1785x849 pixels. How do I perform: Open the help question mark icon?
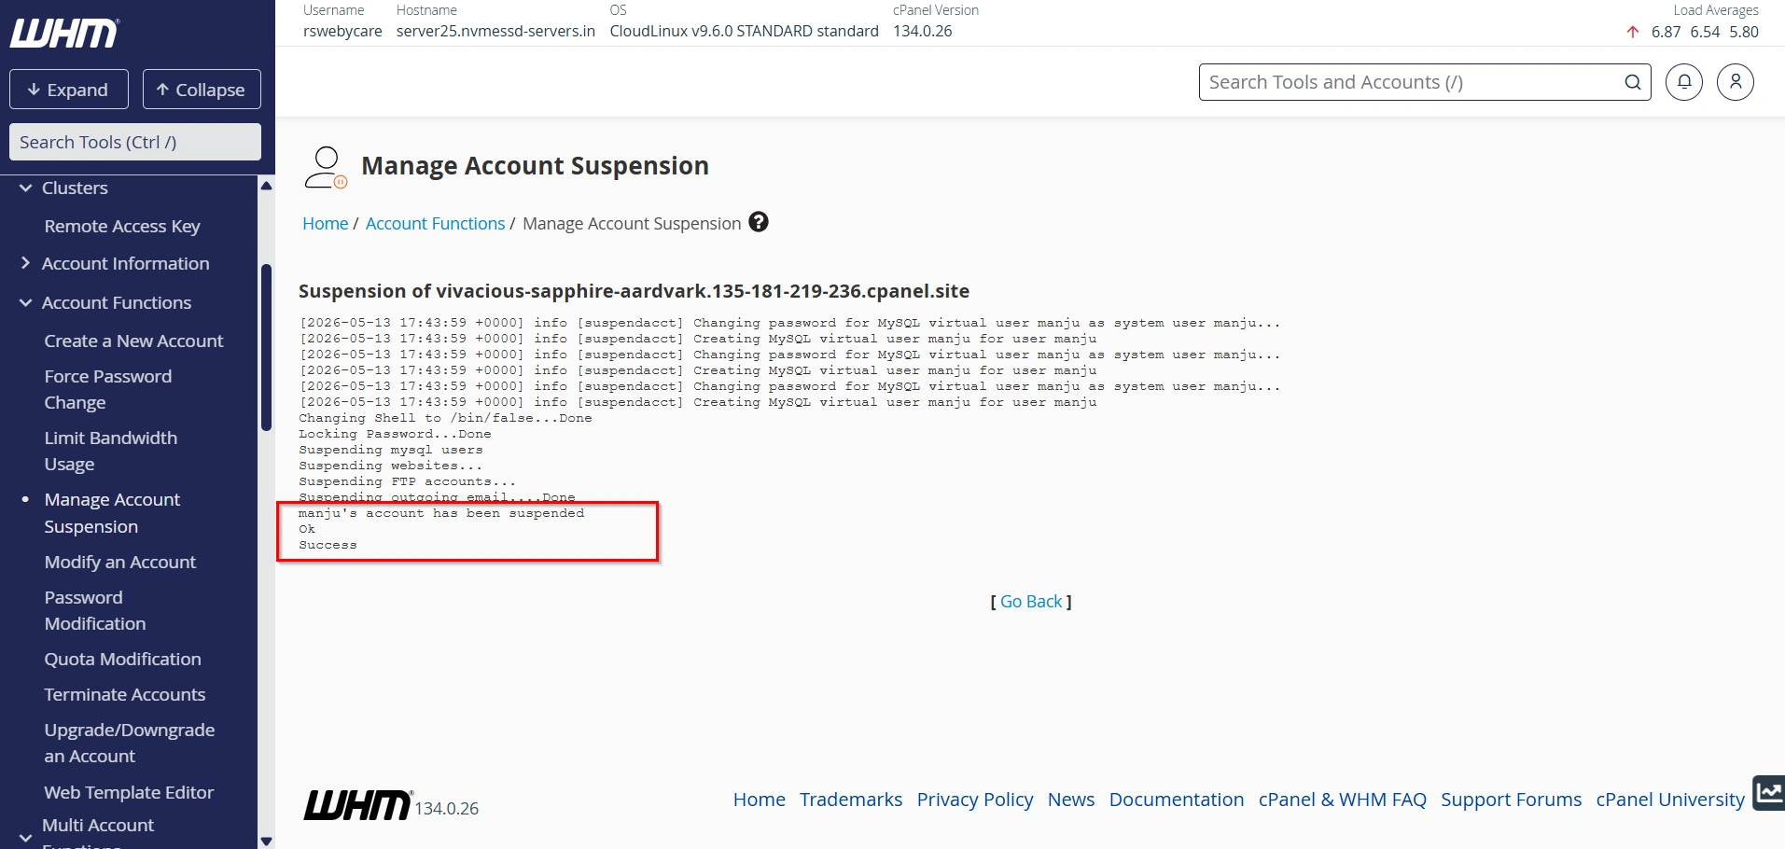(759, 222)
